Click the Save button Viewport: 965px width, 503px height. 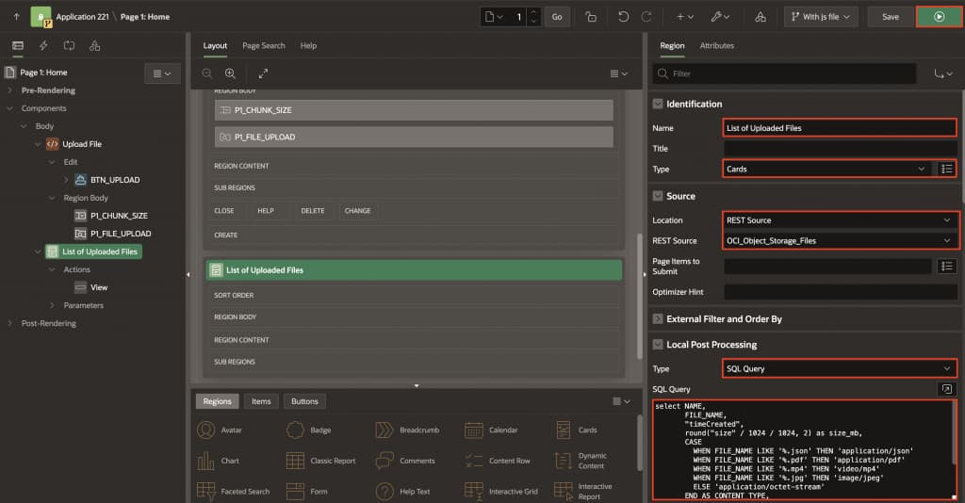[890, 16]
